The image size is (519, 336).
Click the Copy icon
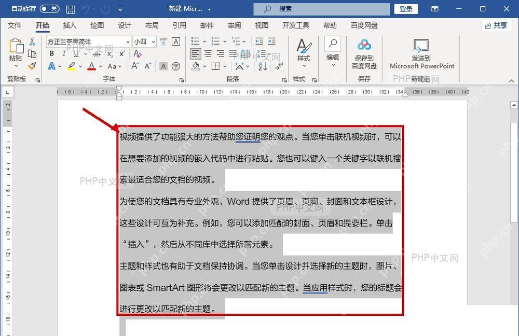tap(32, 54)
